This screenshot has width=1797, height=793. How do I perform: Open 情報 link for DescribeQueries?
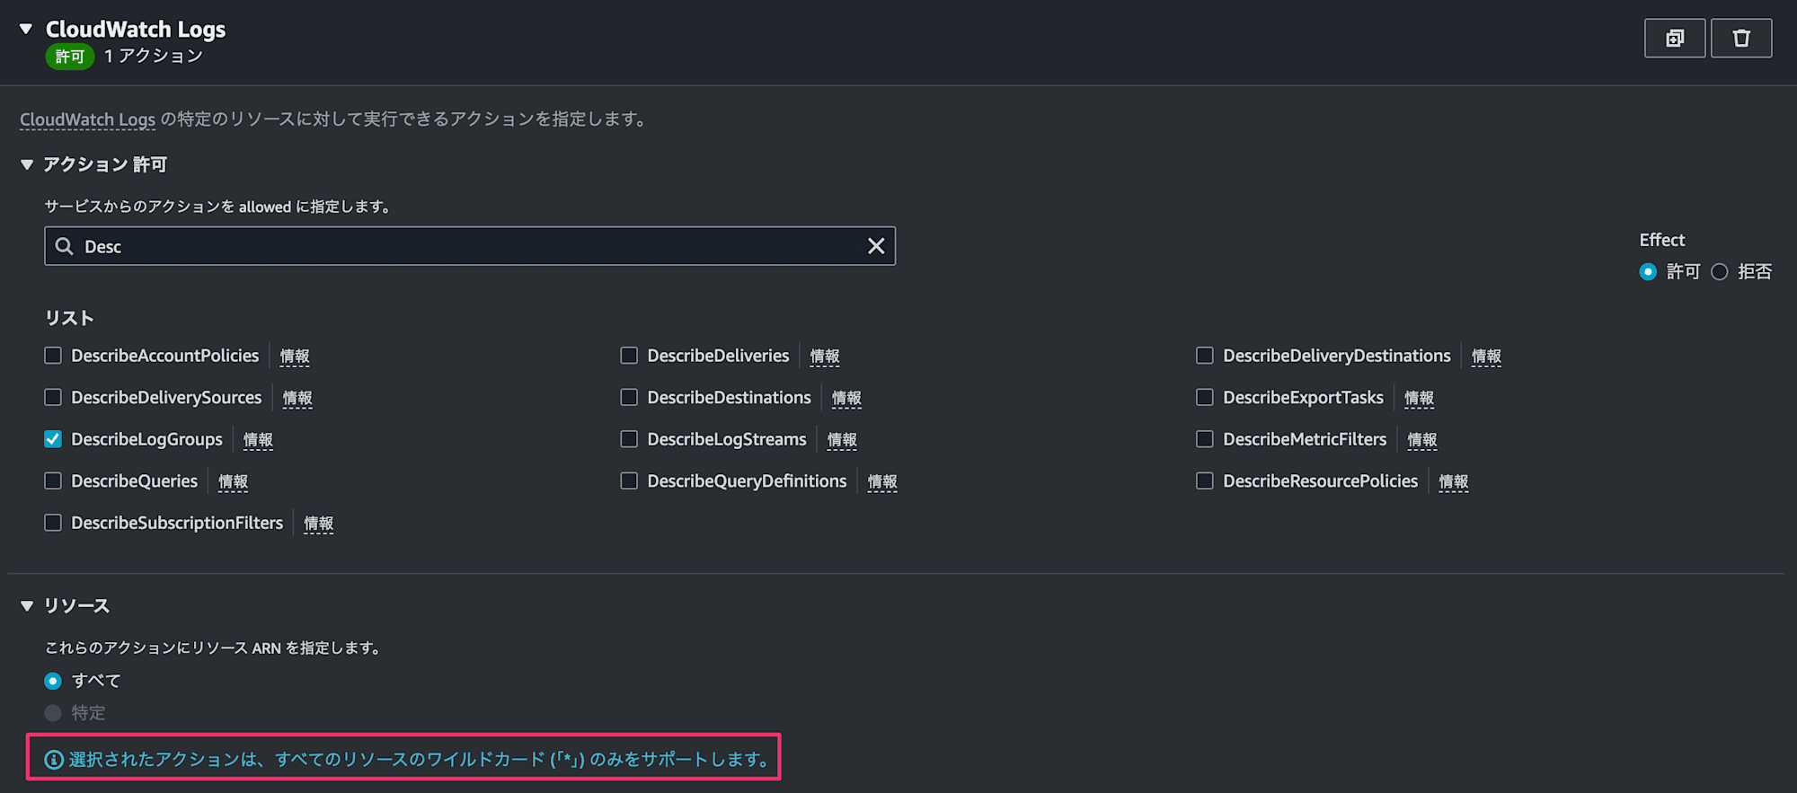pos(233,482)
